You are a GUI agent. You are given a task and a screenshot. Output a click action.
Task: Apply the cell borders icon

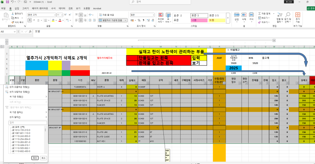45,20
